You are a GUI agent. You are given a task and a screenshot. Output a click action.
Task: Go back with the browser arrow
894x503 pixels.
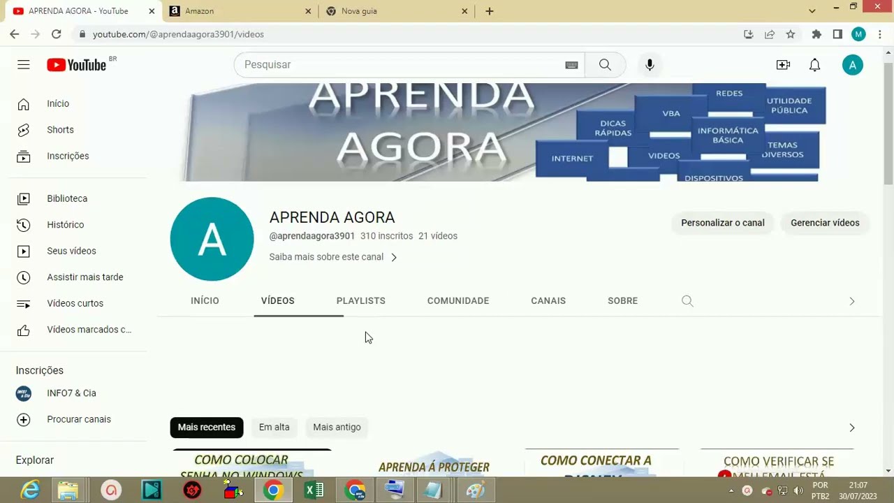(15, 34)
